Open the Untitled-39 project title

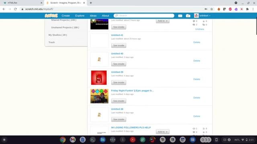click(x=117, y=72)
